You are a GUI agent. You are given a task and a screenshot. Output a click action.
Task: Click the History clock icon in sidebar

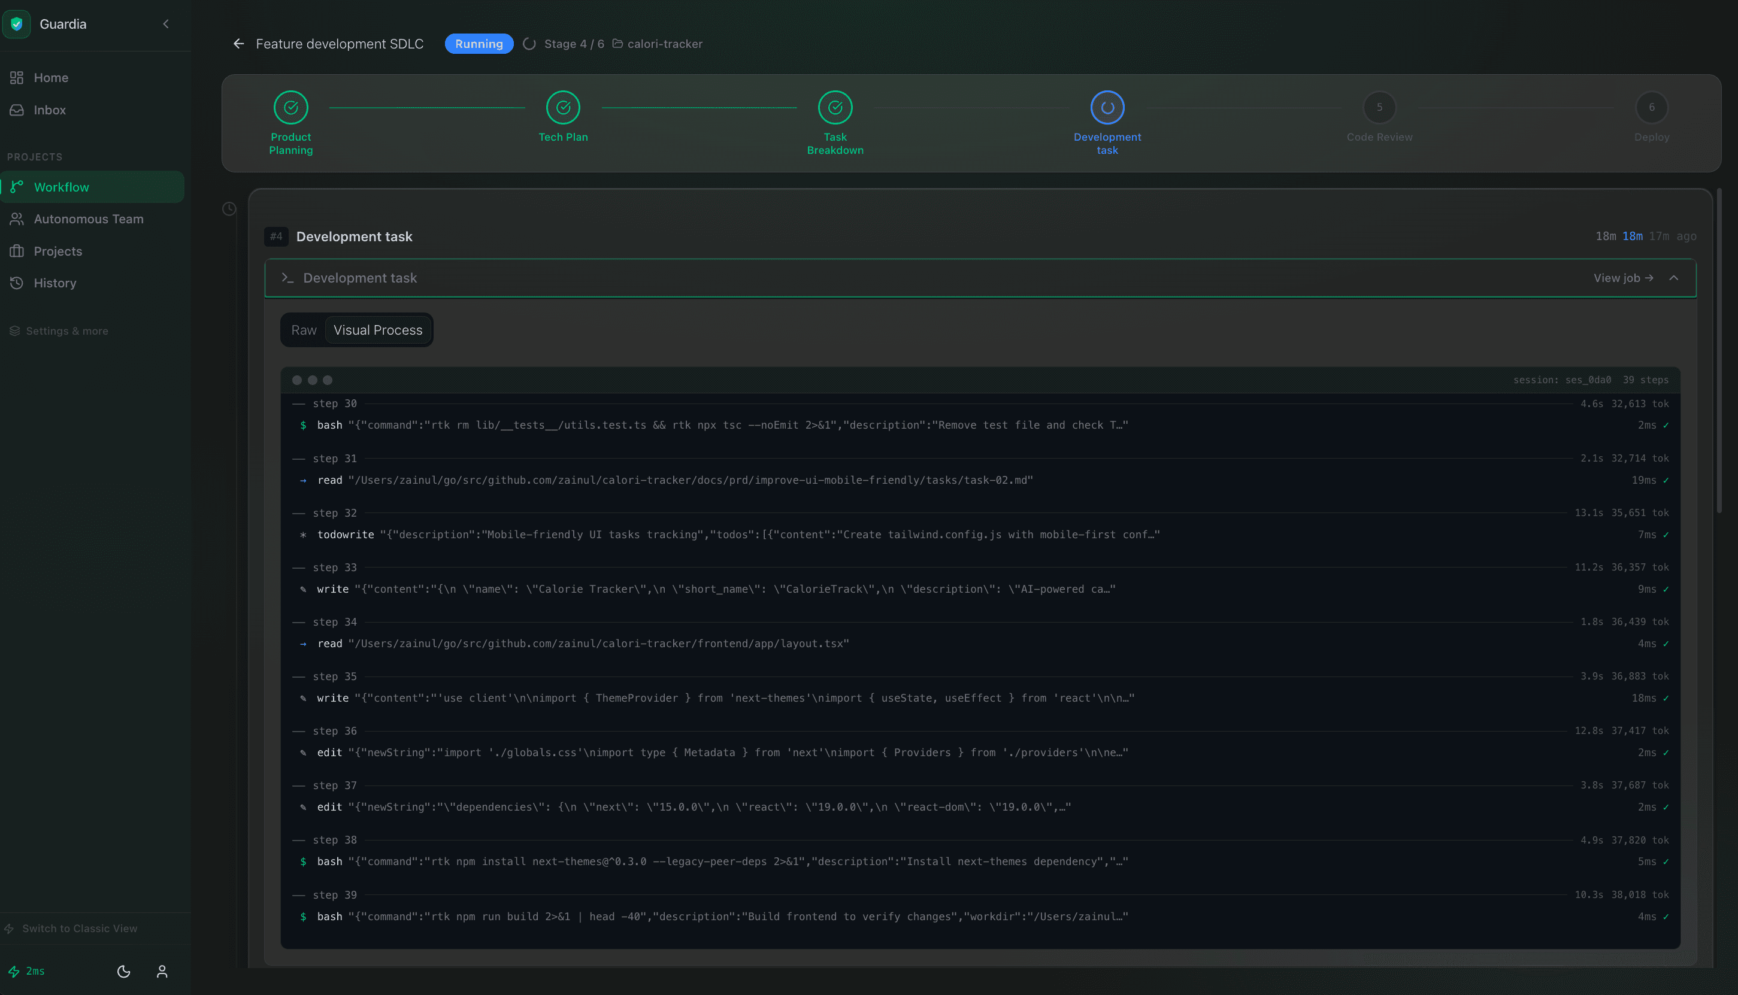16,283
